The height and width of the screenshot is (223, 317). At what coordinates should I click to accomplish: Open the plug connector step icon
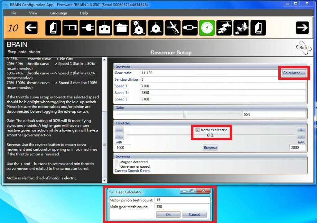pyautogui.click(x=87, y=28)
